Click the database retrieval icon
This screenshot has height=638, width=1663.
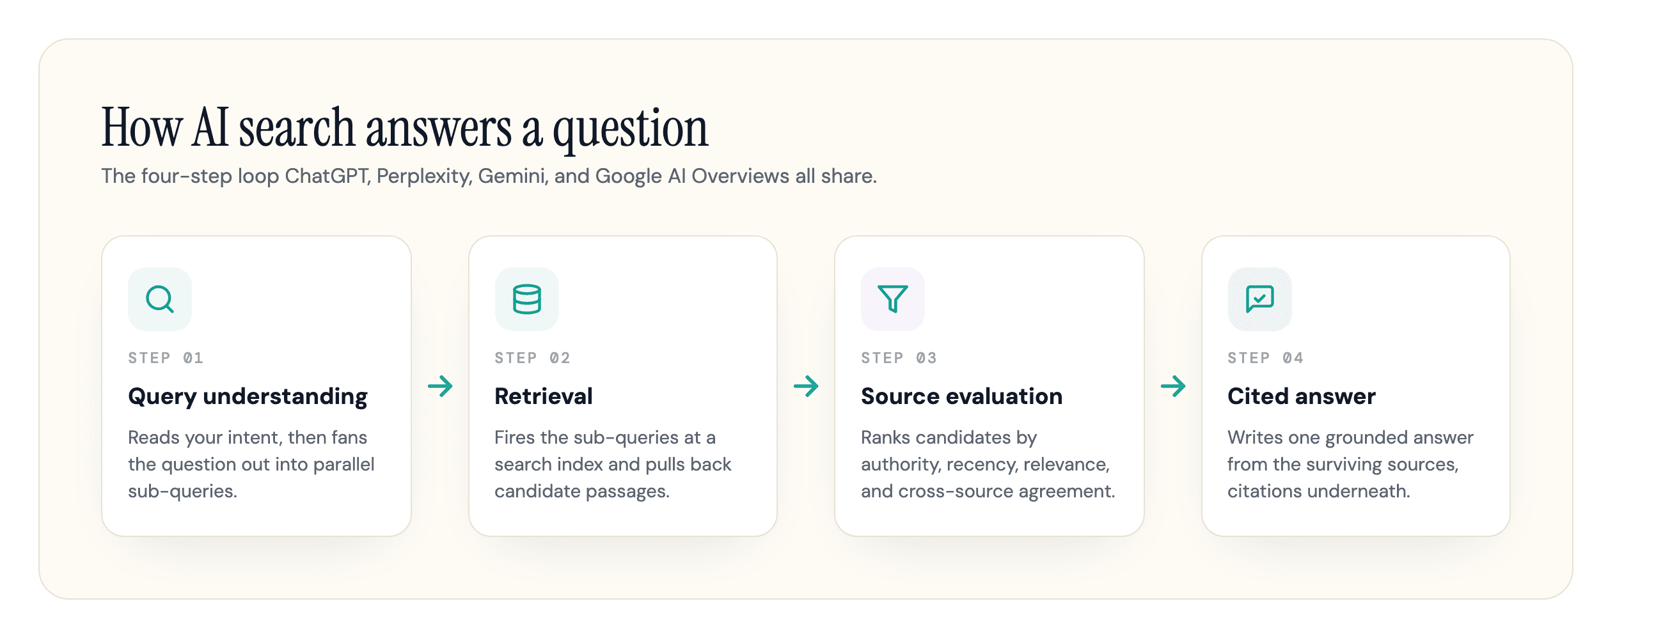click(x=526, y=299)
